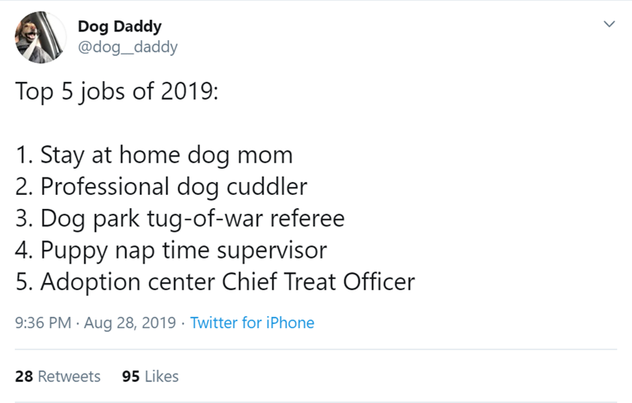This screenshot has height=403, width=632.
Task: Click the number 28 retweet count
Action: 24,376
